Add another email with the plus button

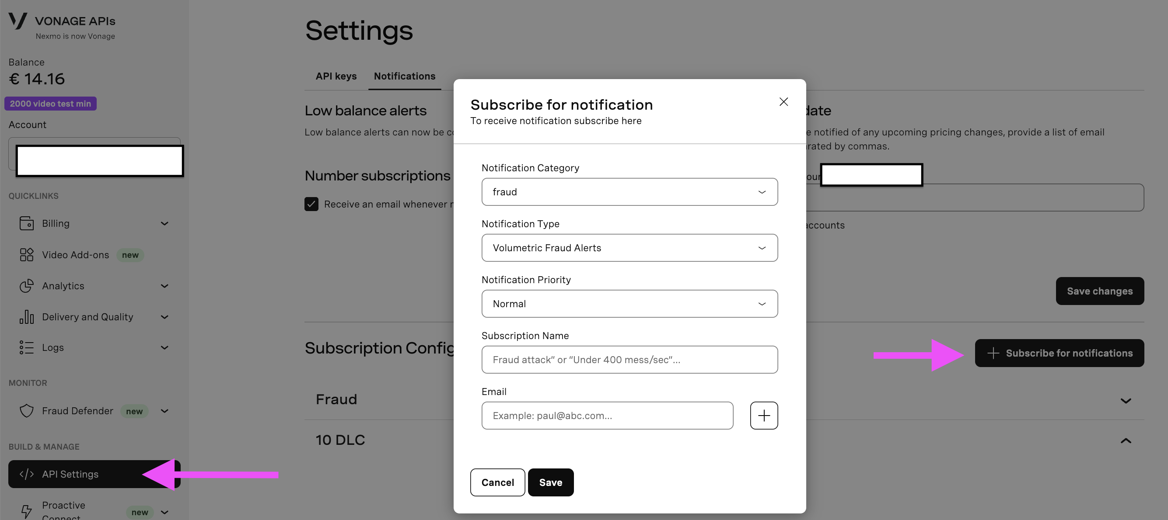(764, 416)
